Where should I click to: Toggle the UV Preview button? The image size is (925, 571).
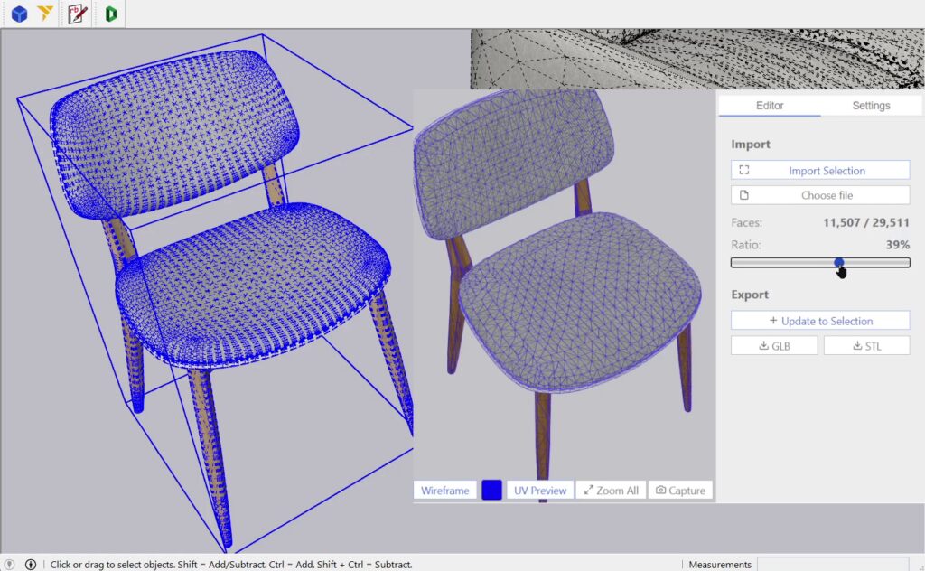(540, 491)
